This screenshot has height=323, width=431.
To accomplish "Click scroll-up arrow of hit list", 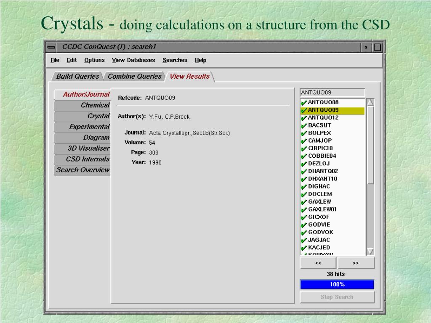I will click(370, 102).
